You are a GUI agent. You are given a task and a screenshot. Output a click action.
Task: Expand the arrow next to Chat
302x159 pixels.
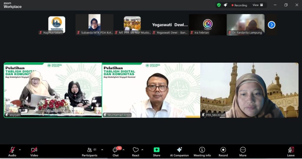tap(123, 150)
